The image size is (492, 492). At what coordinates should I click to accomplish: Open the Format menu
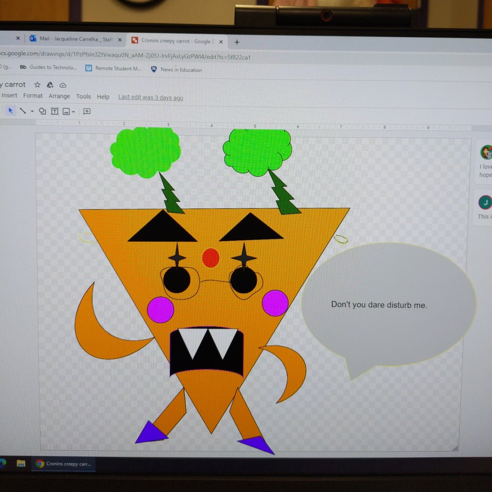pos(33,96)
